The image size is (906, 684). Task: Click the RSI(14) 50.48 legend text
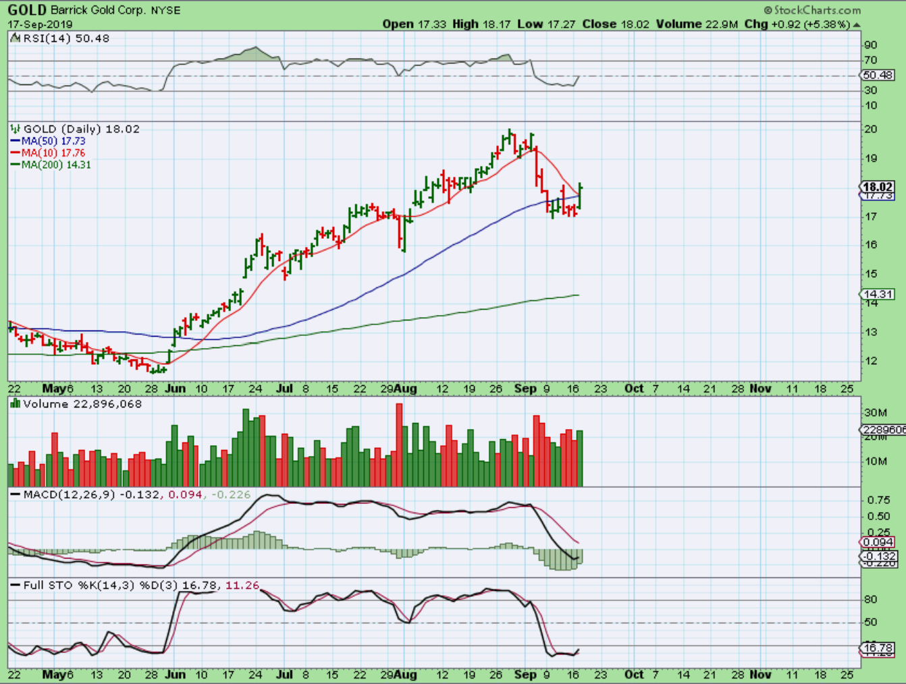(66, 38)
